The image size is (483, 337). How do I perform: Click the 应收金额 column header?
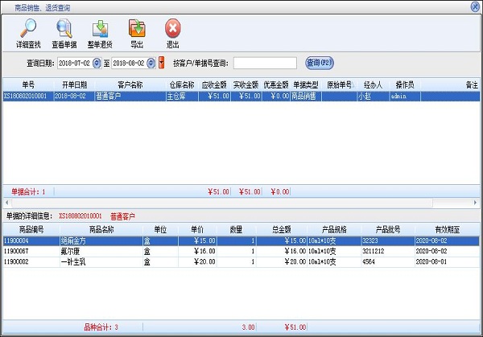[214, 84]
